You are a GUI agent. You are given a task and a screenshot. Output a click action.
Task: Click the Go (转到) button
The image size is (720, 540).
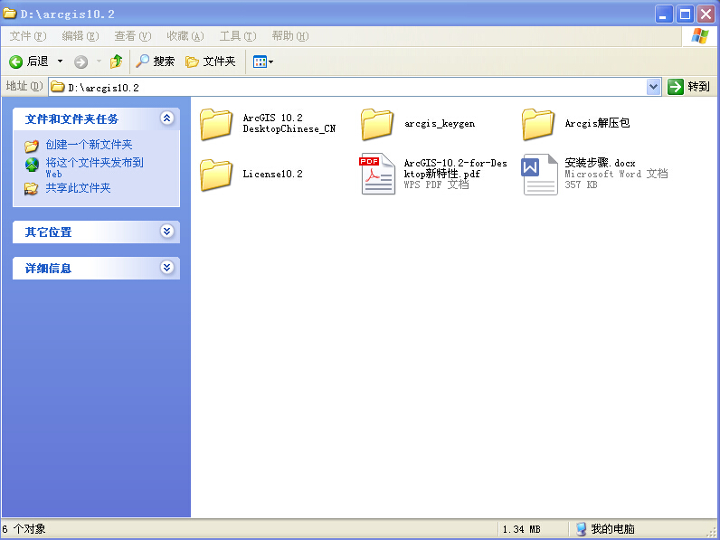[x=689, y=86]
